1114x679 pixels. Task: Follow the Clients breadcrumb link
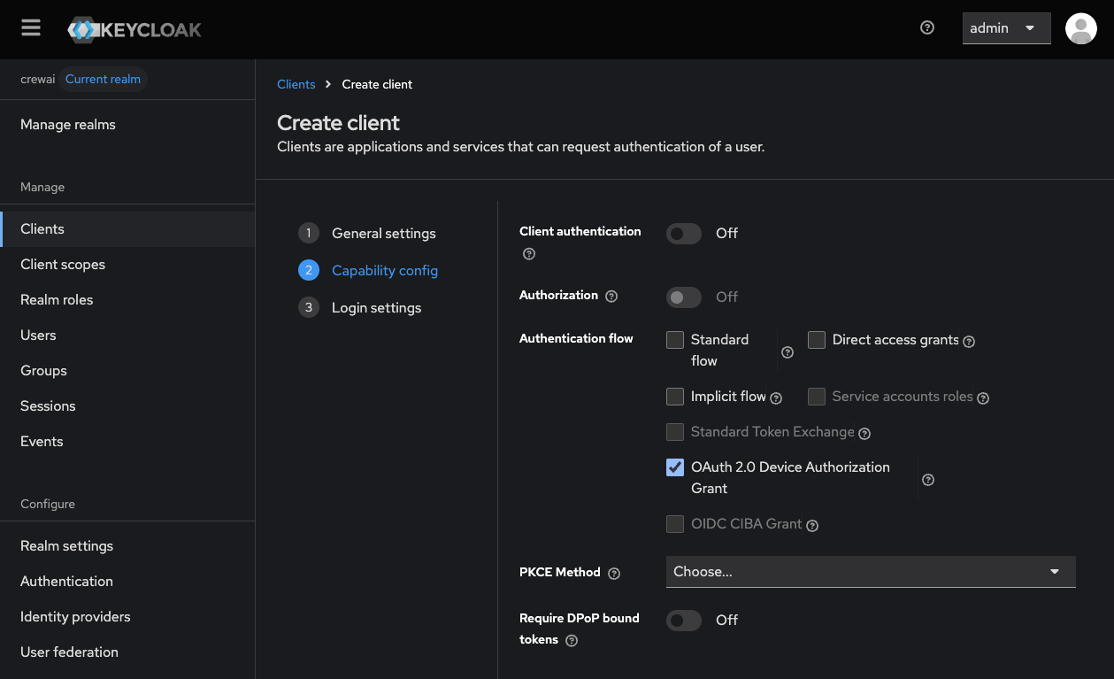[x=296, y=84]
